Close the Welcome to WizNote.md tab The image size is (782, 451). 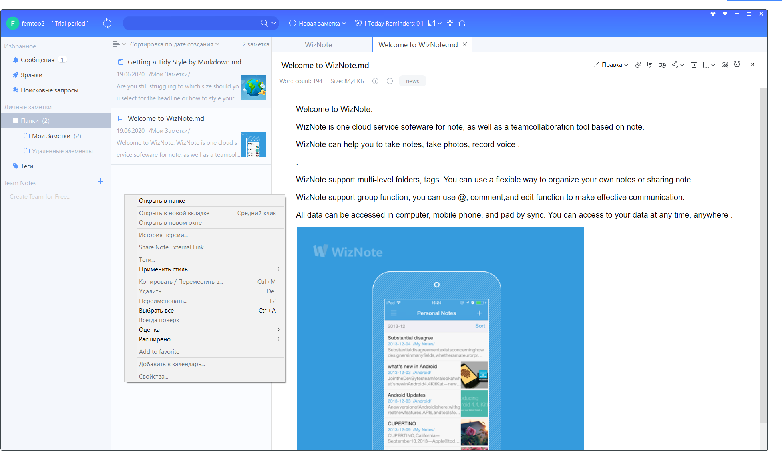point(465,44)
